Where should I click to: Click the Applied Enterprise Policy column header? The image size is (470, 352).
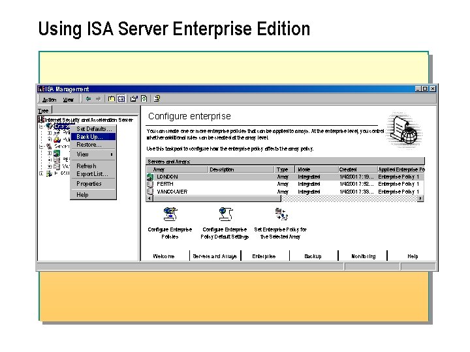pos(401,169)
